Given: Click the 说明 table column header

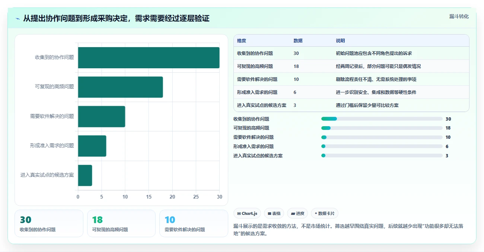Looking at the screenshot, I should point(340,41).
